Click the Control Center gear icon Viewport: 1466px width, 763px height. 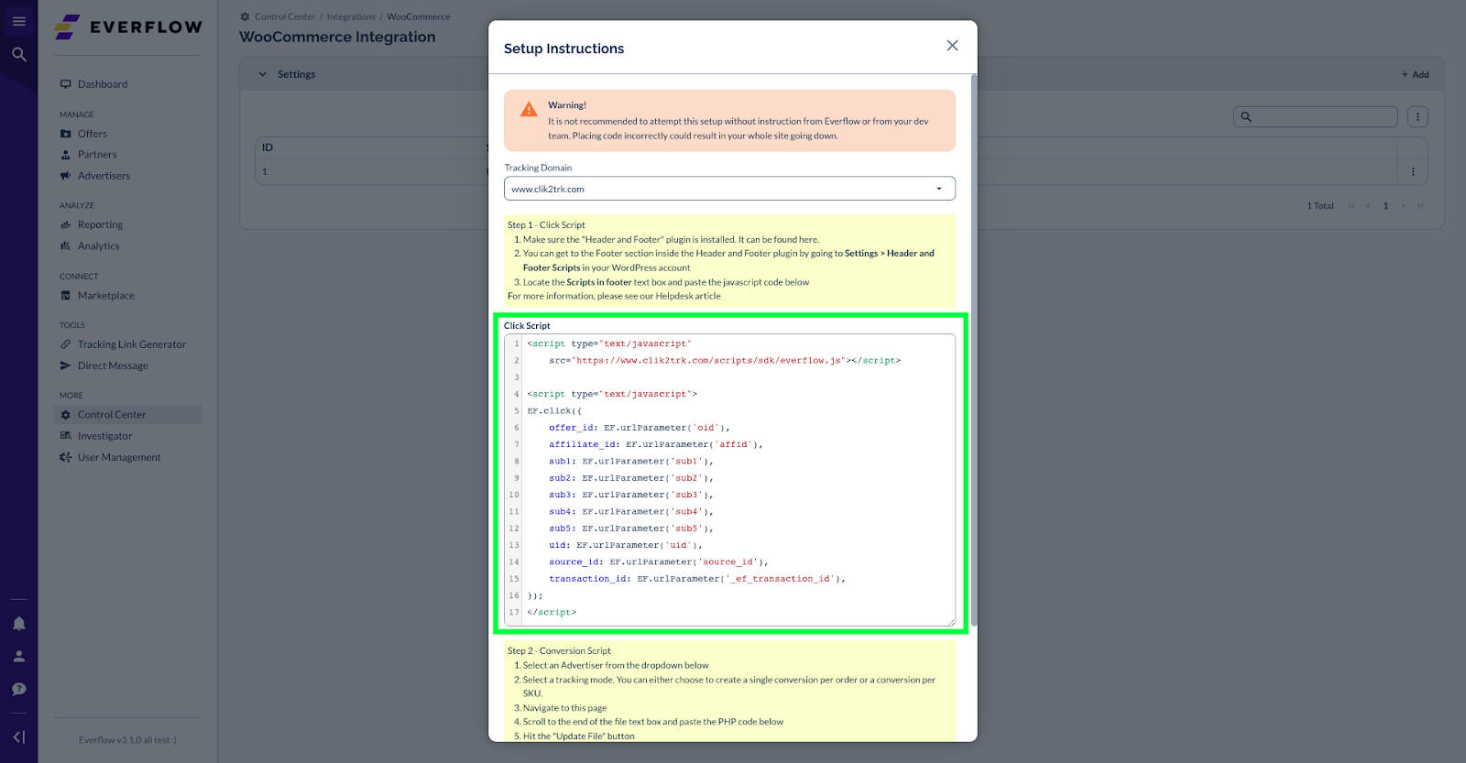point(66,415)
